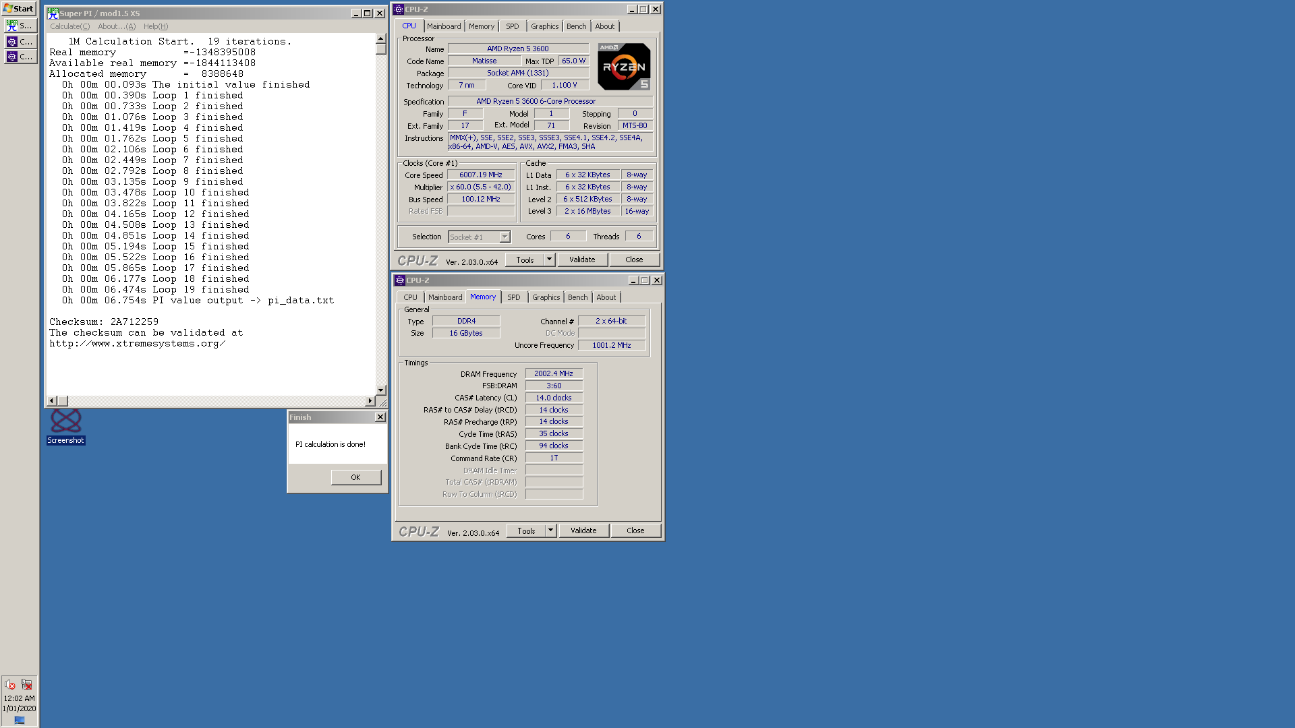1295x728 pixels.
Task: Click the lower CPU-Z window title icon
Action: click(400, 280)
